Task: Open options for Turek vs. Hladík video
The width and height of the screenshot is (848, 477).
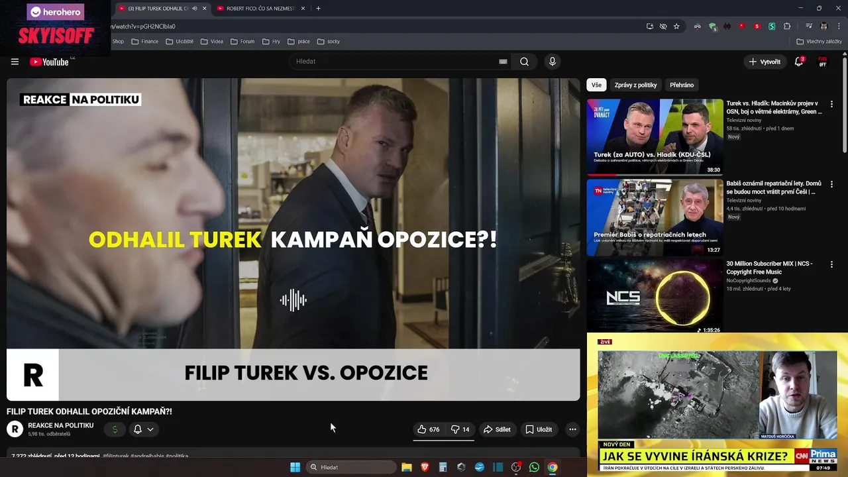Action: click(831, 104)
